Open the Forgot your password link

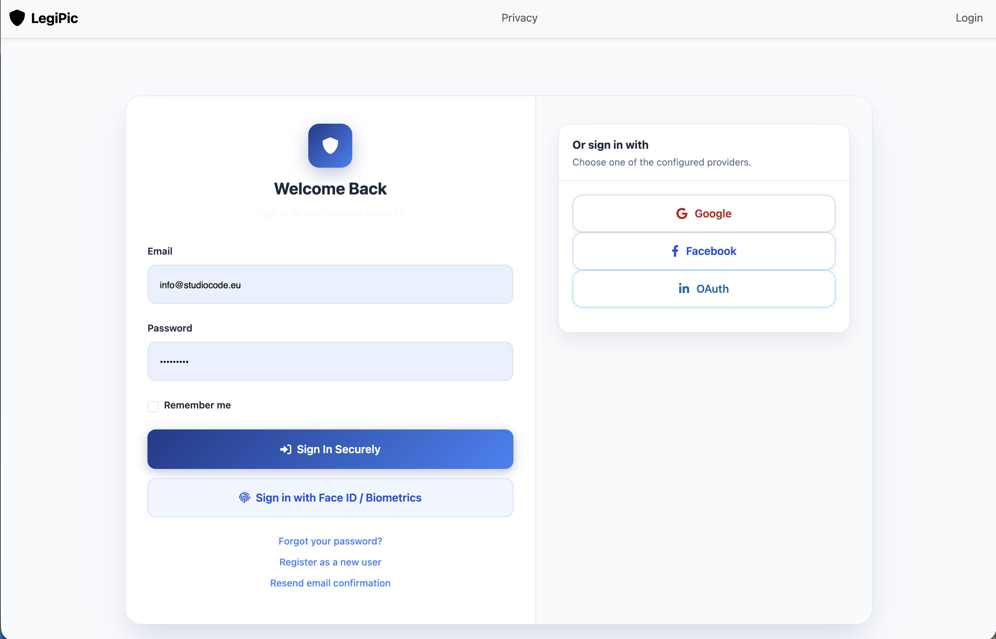click(330, 541)
